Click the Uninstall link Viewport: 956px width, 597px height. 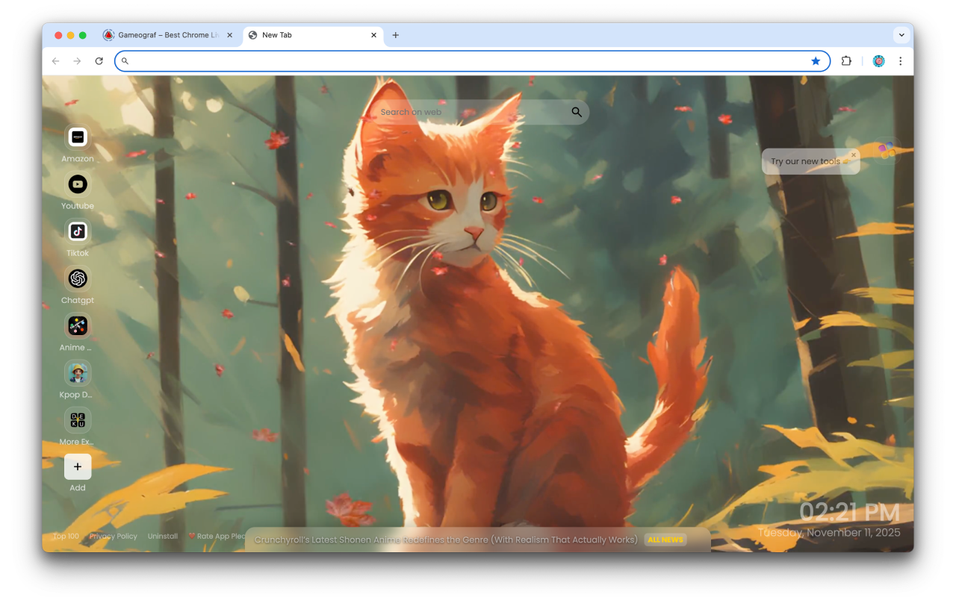pyautogui.click(x=163, y=537)
